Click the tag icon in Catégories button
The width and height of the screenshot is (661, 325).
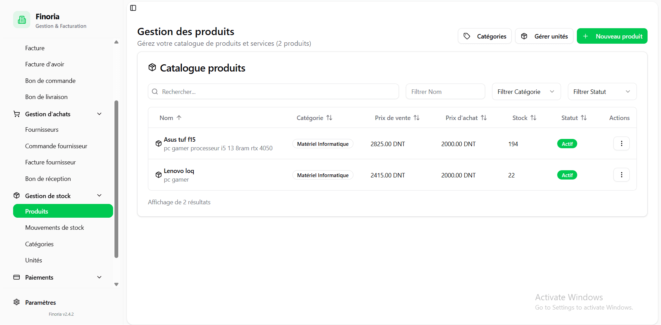tap(467, 36)
